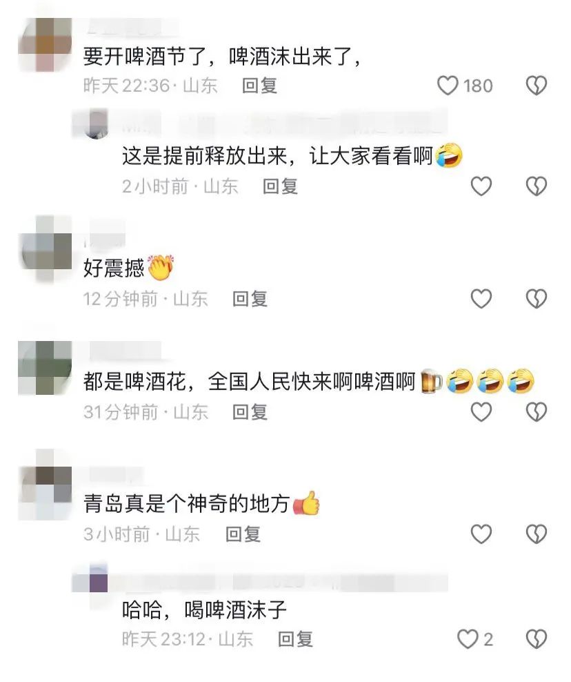Reply to the 昨天 22:36 comment
This screenshot has width=571, height=682.
259,86
